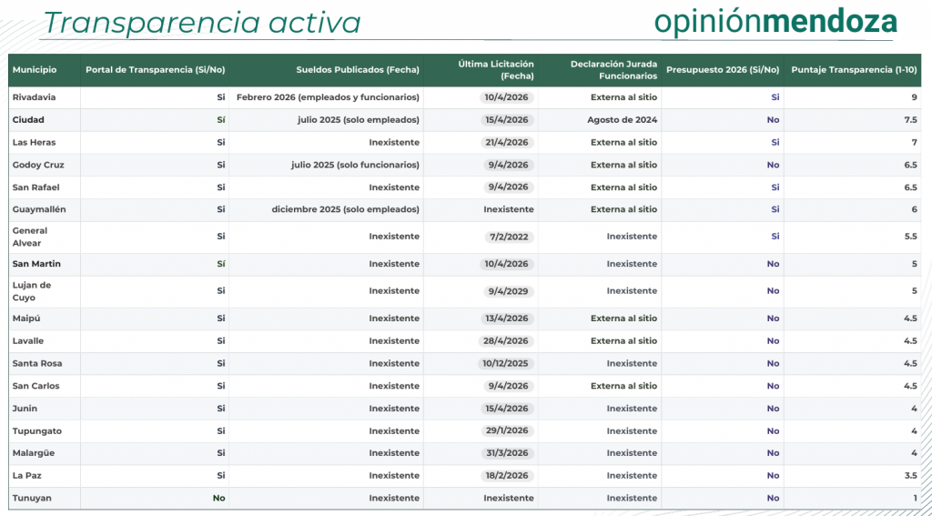Viewport: 932px width, 516px height.
Task: Click the Godoy Cruz municipality name
Action: pos(38,165)
